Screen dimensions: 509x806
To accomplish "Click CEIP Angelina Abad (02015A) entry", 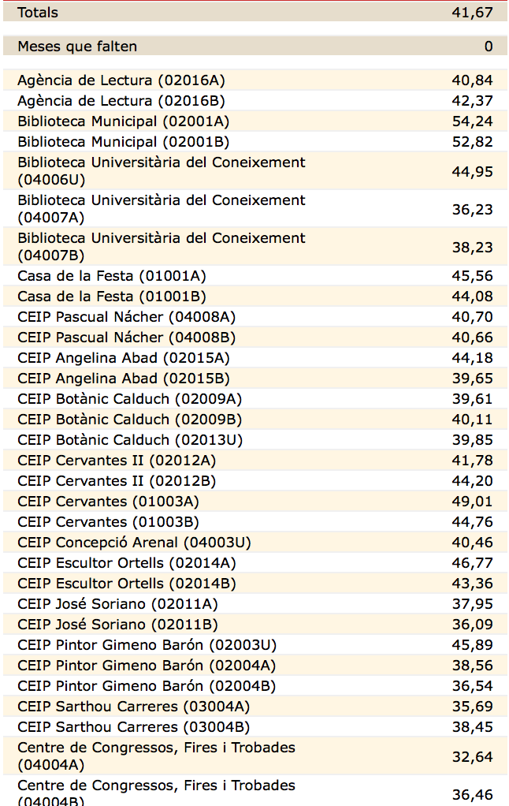I will tap(124, 358).
